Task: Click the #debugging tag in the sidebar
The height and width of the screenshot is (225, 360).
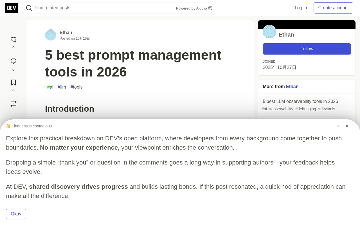Action: pyautogui.click(x=306, y=109)
